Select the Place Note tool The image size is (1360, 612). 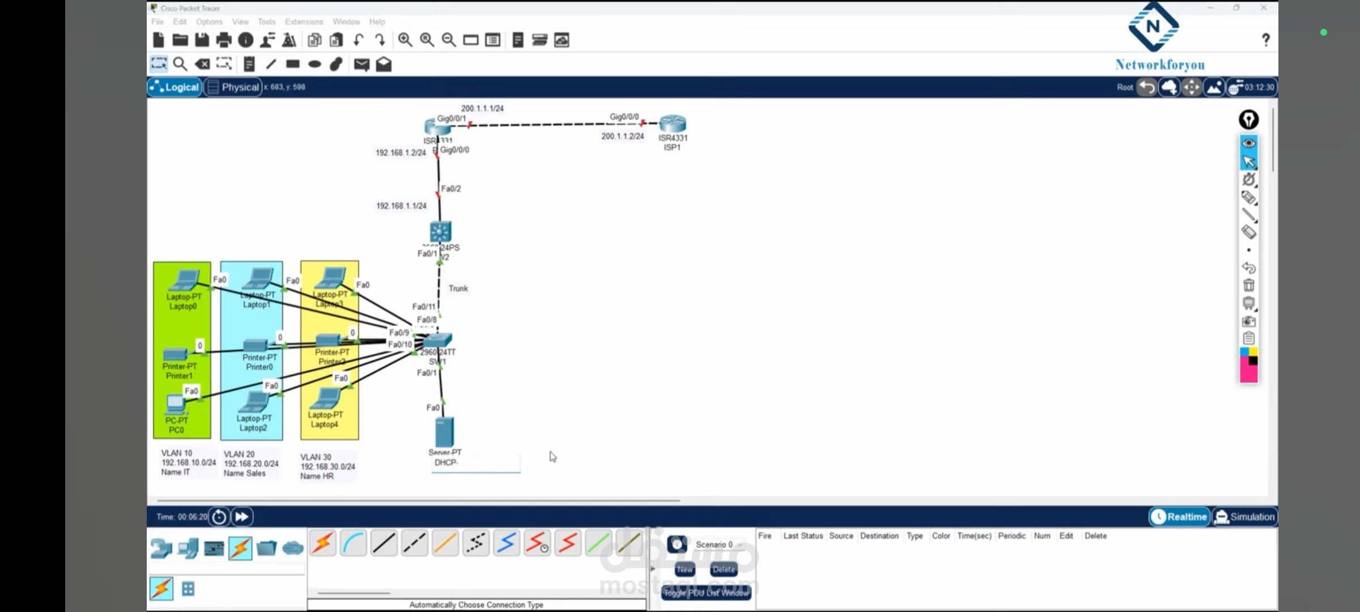(x=249, y=64)
